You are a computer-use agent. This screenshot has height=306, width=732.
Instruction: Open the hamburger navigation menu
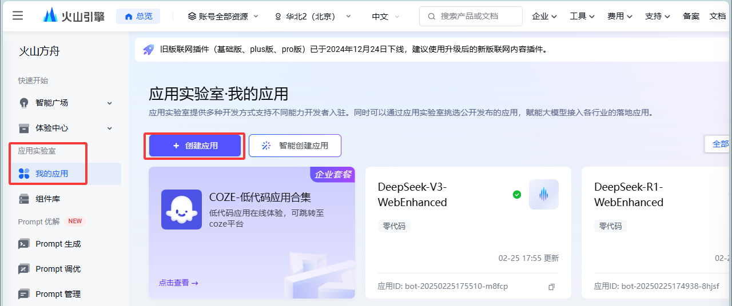18,15
